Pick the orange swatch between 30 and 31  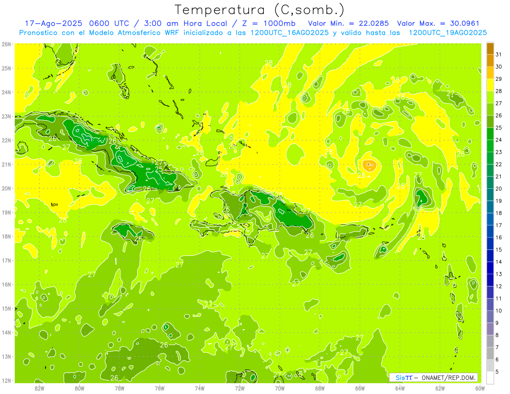pos(490,61)
